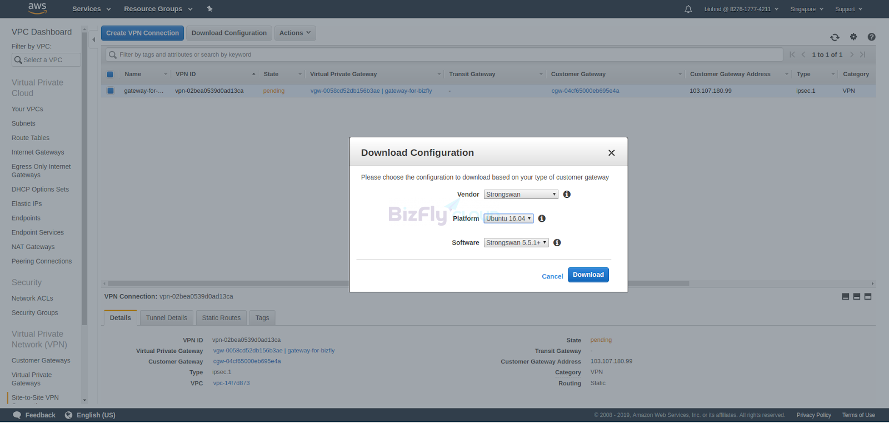The width and height of the screenshot is (889, 423).
Task: Split the details pane layout icon
Action: tap(857, 296)
